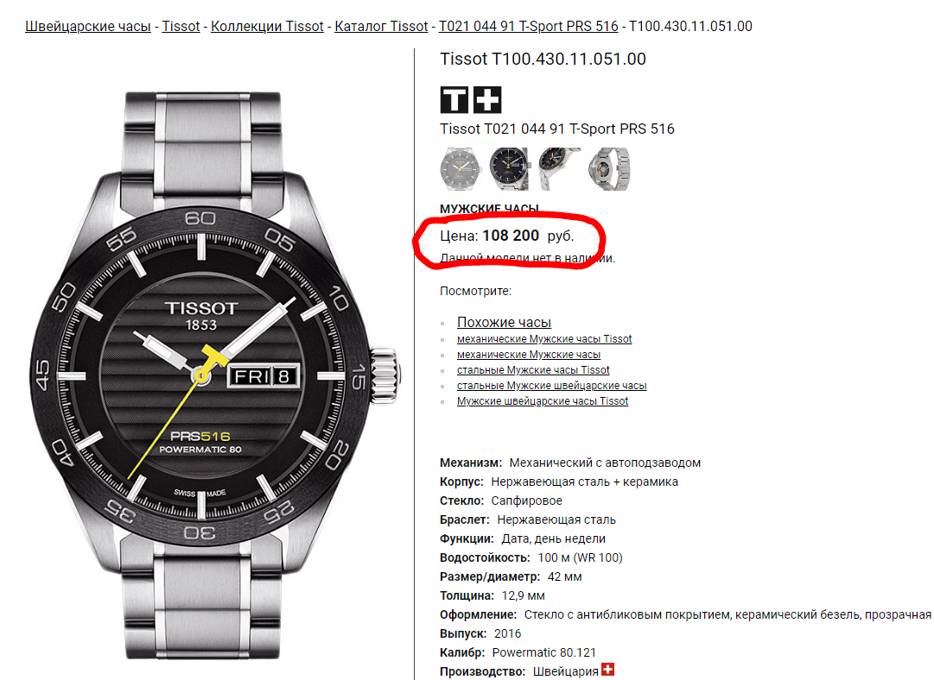Open стальные Мужские швейцарские часы link
This screenshot has height=680, width=934.
coord(551,385)
